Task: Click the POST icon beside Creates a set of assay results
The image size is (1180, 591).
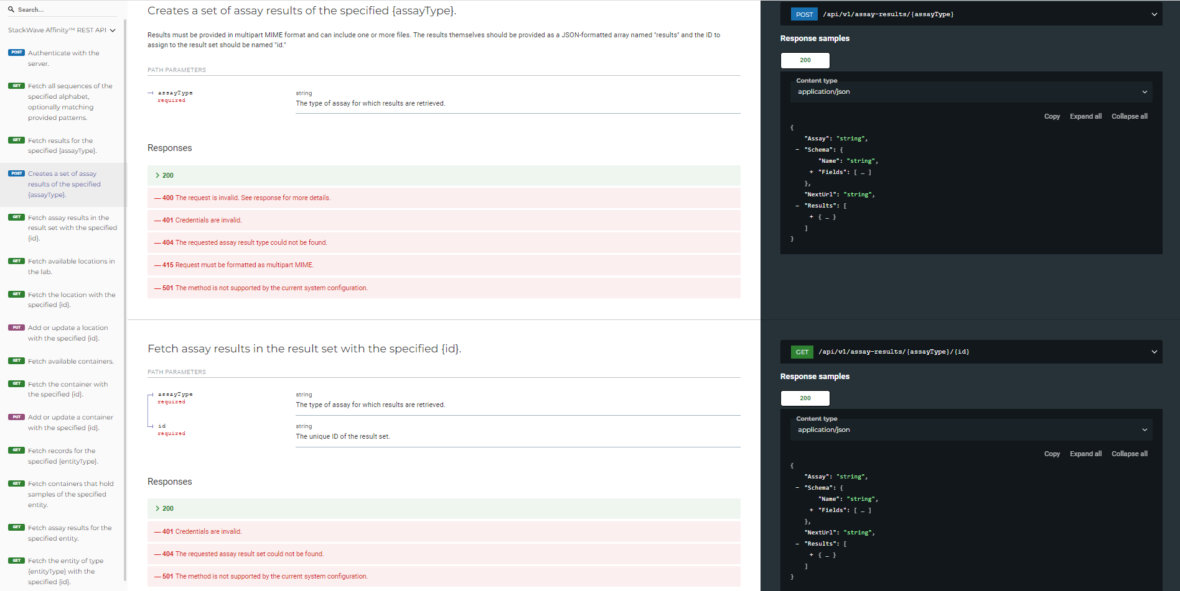Action: [x=16, y=173]
